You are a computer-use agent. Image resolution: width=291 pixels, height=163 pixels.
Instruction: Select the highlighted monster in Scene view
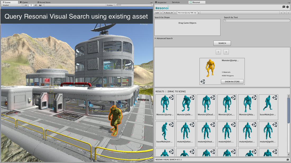(x=115, y=120)
